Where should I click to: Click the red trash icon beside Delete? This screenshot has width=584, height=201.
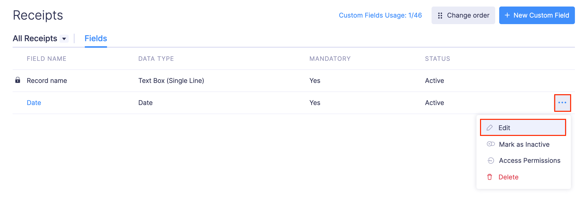490,177
